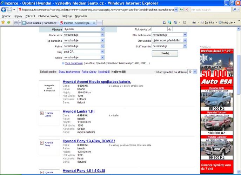Open the Zobrazit menu
Viewport: 241px width, 175px height.
point(30,16)
